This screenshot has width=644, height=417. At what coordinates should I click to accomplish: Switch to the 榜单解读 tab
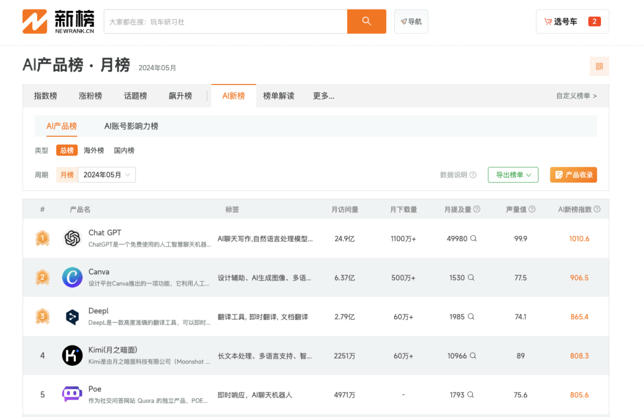point(279,96)
